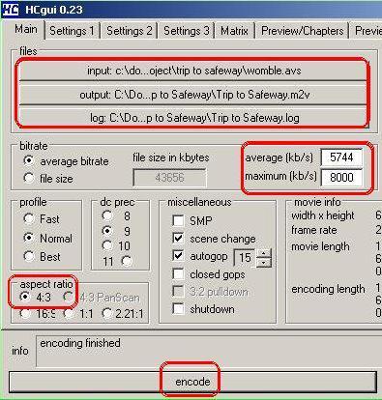Click the maximum kb/s field showing 8000
Screen dimensions: 382x400
(x=341, y=177)
